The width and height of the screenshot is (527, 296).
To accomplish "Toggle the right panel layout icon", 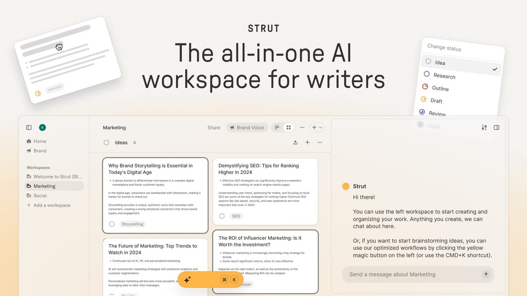I will 496,127.
